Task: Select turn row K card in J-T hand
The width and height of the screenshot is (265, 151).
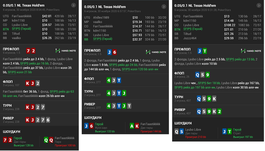Action: click(x=214, y=99)
